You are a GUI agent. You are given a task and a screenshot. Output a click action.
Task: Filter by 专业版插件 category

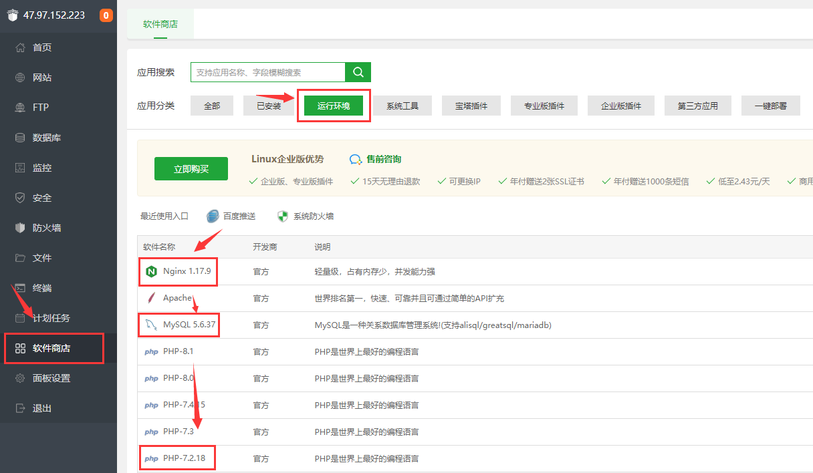click(x=544, y=106)
